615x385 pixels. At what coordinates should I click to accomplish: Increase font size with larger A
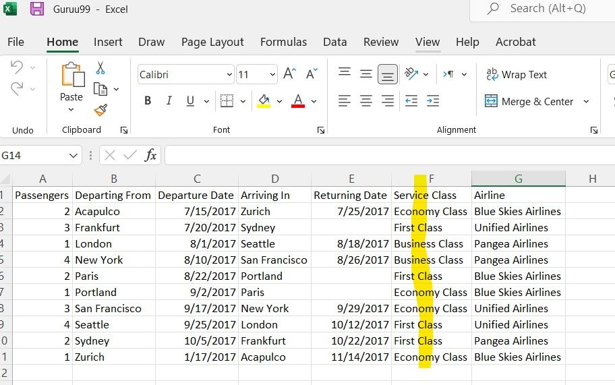tap(289, 73)
